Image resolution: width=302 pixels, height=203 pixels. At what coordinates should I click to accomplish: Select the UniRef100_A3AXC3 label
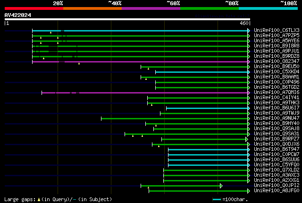(277, 175)
